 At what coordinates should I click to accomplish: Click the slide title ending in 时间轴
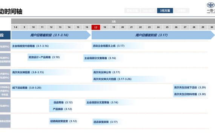pos(11,11)
